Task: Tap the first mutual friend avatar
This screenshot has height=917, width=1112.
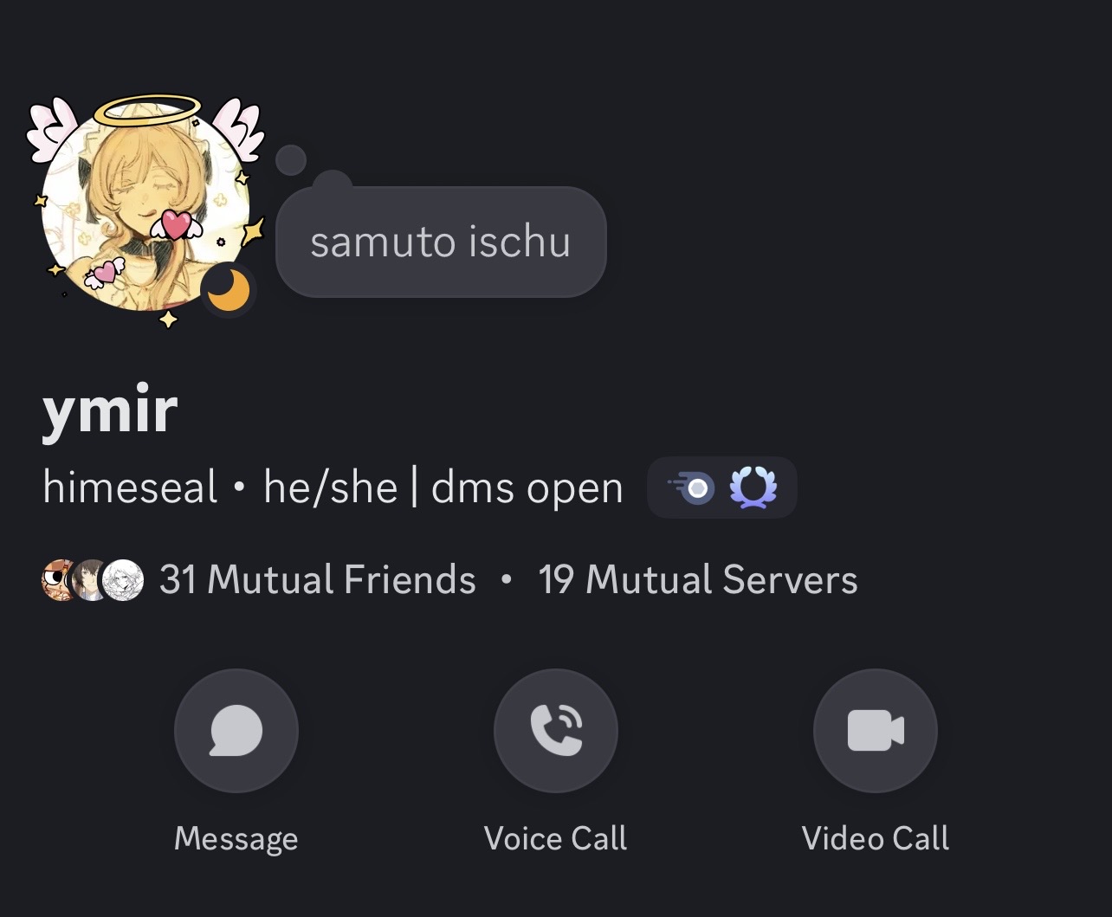Action: tap(60, 580)
